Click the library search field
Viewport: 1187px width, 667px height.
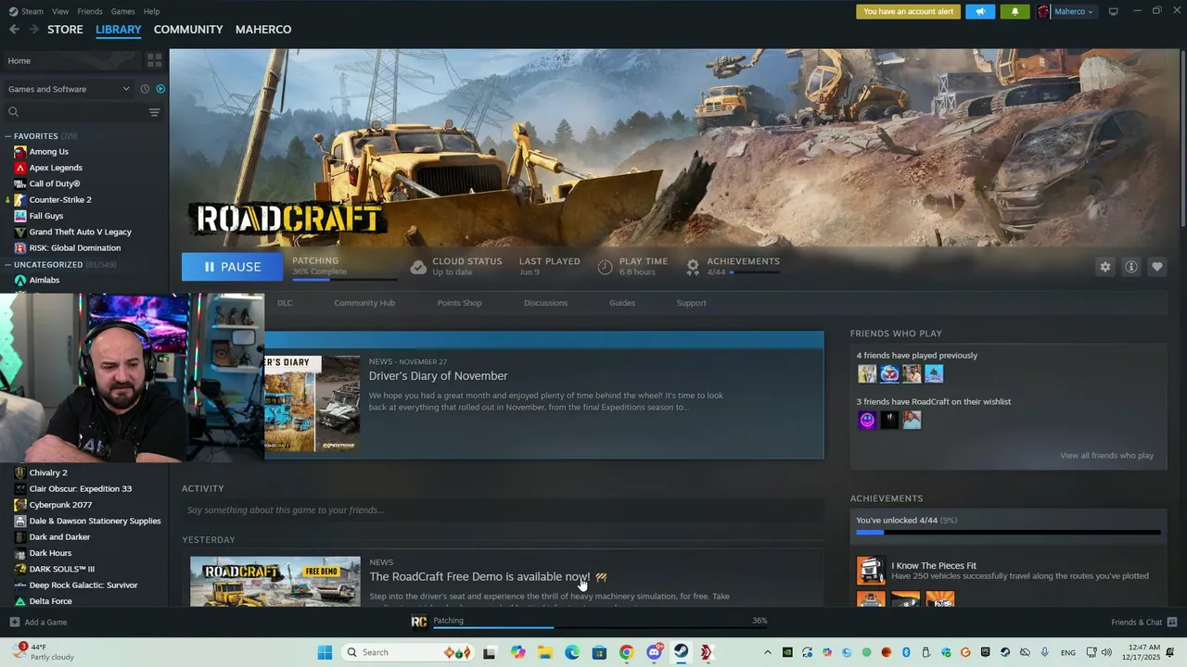point(74,112)
